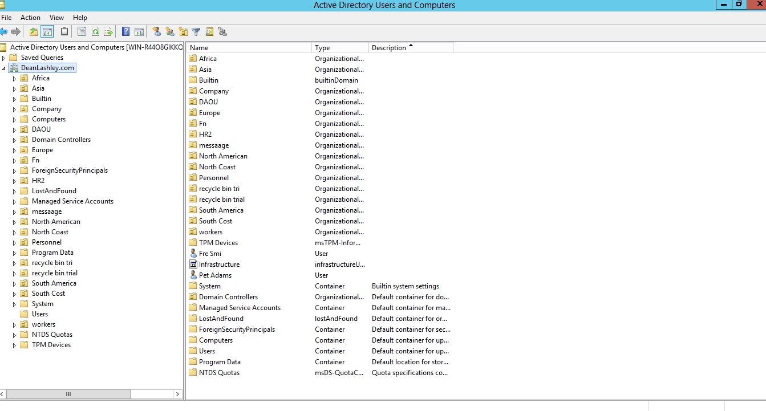Open the Action menu

click(31, 18)
